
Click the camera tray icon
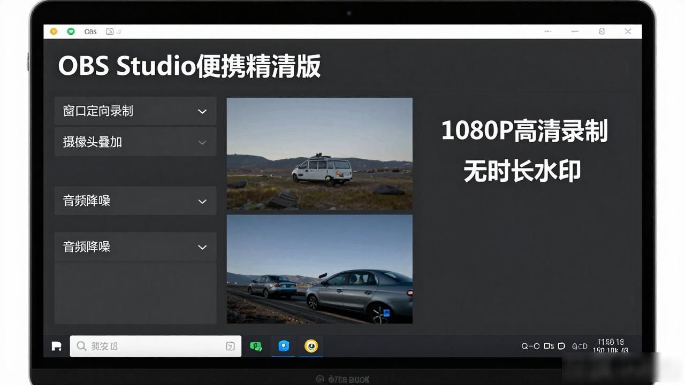click(549, 346)
